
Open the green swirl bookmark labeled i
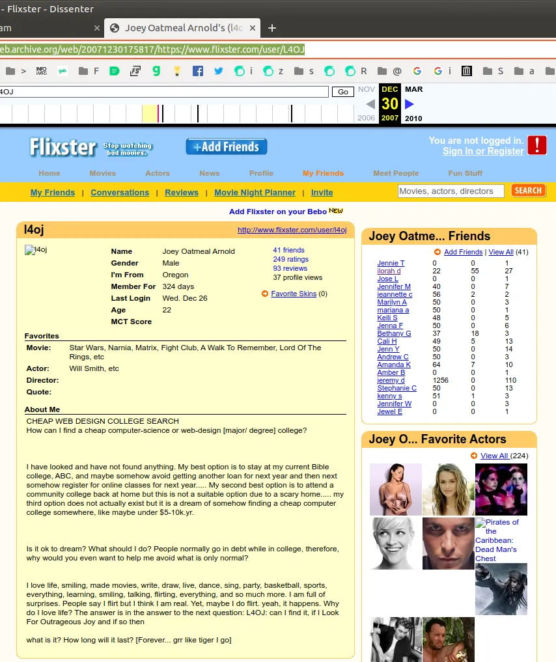point(243,71)
